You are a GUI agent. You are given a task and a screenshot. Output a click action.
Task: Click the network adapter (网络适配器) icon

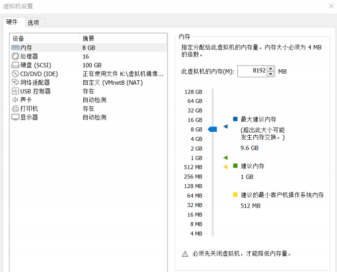pos(15,83)
